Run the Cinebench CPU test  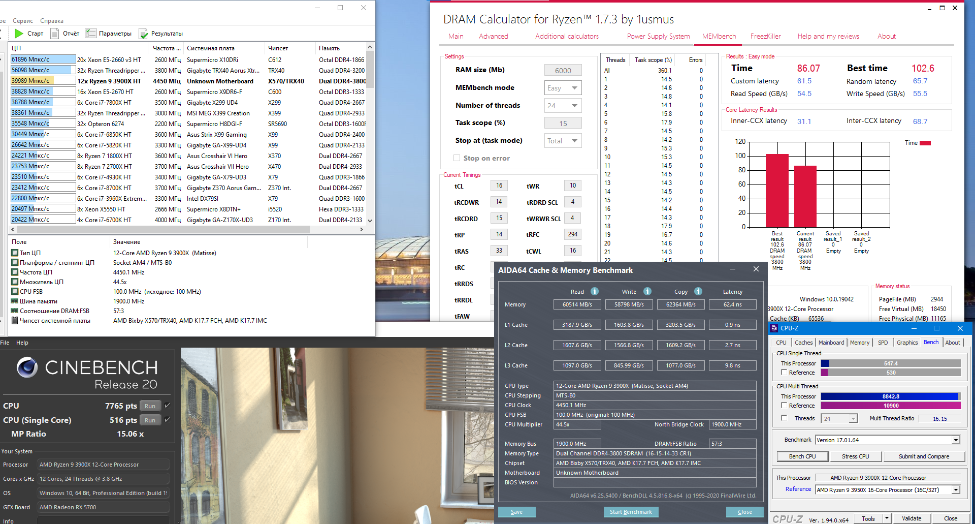[150, 406]
